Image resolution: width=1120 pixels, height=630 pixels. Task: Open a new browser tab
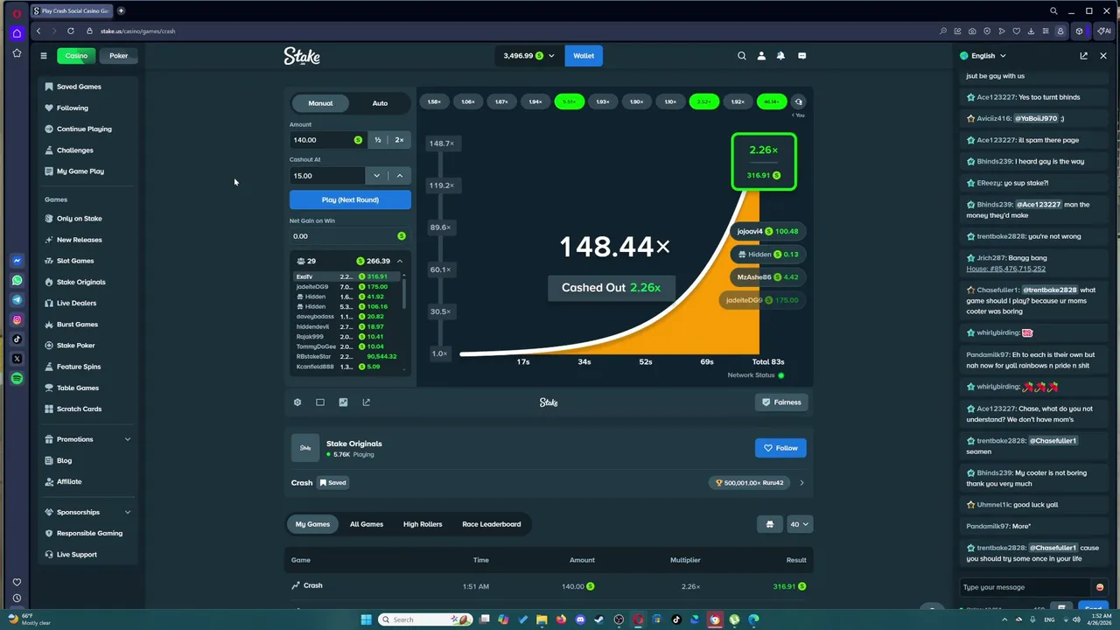(x=121, y=10)
